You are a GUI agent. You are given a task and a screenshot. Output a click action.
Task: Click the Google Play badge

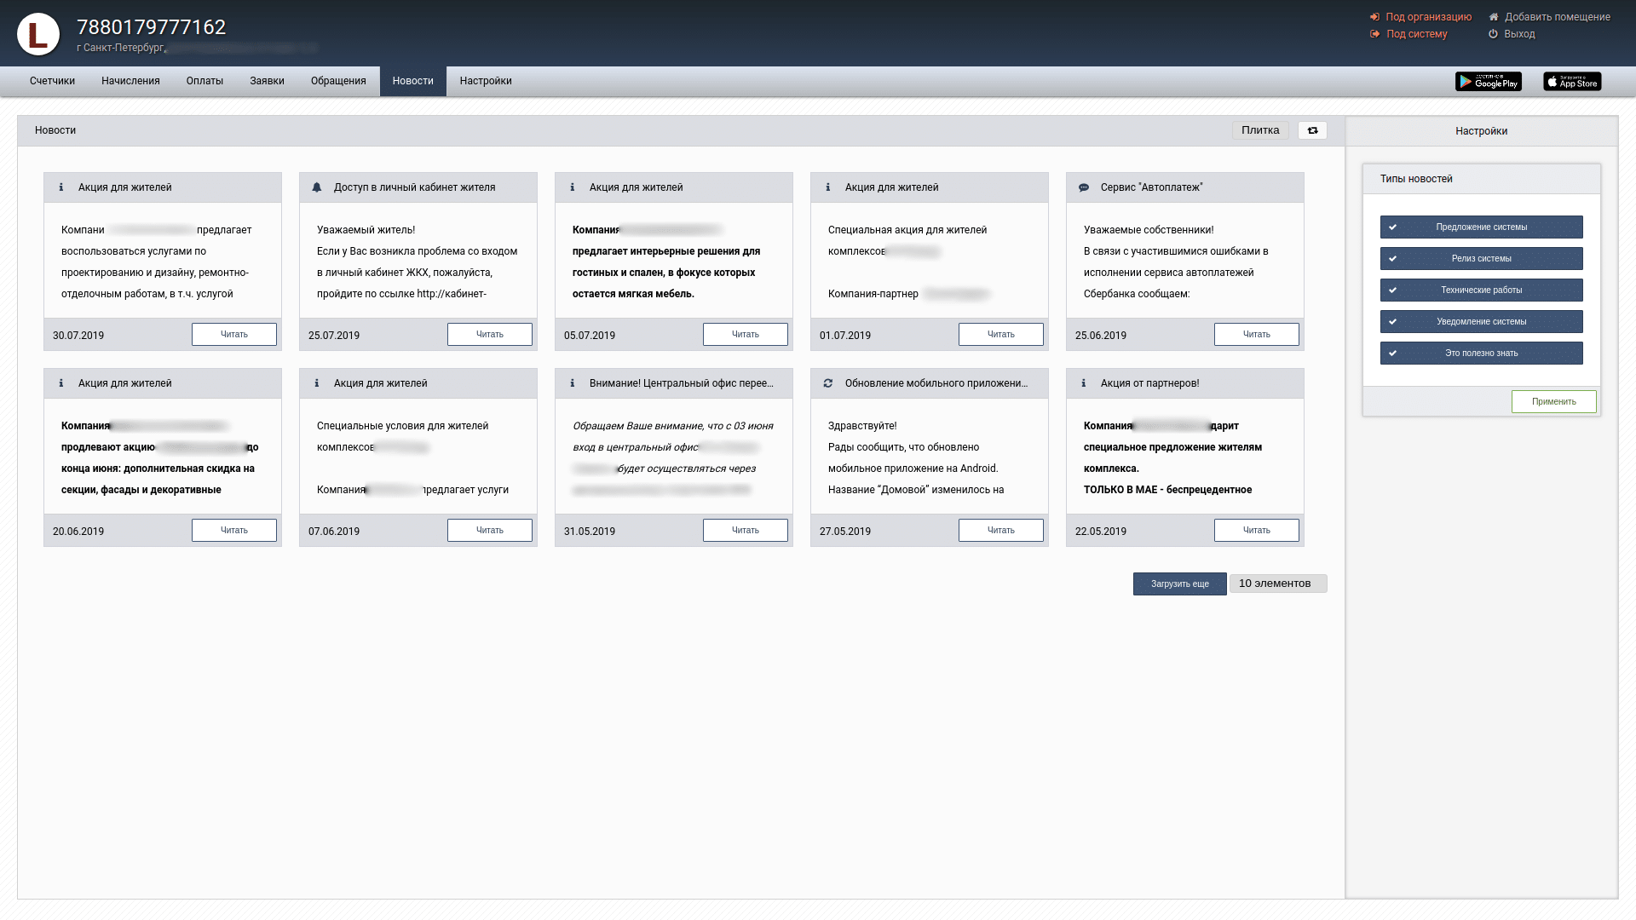[x=1488, y=82]
